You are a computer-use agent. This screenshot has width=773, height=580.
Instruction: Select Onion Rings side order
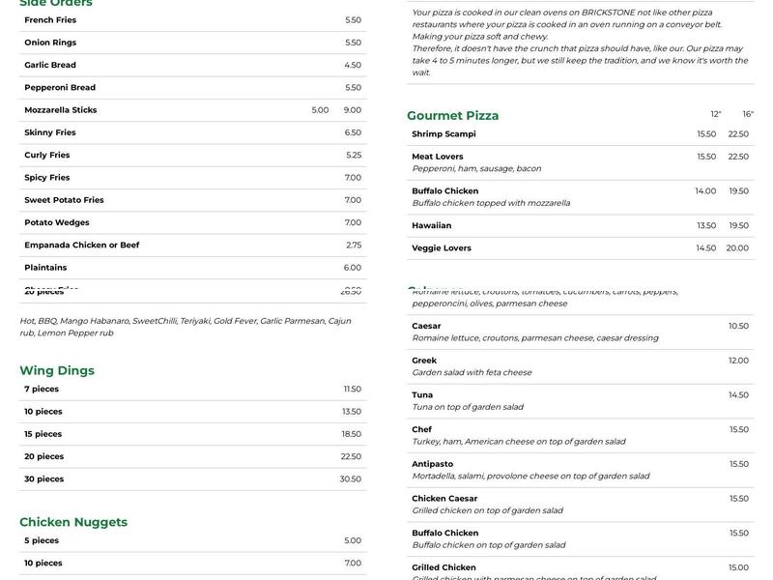click(x=50, y=43)
